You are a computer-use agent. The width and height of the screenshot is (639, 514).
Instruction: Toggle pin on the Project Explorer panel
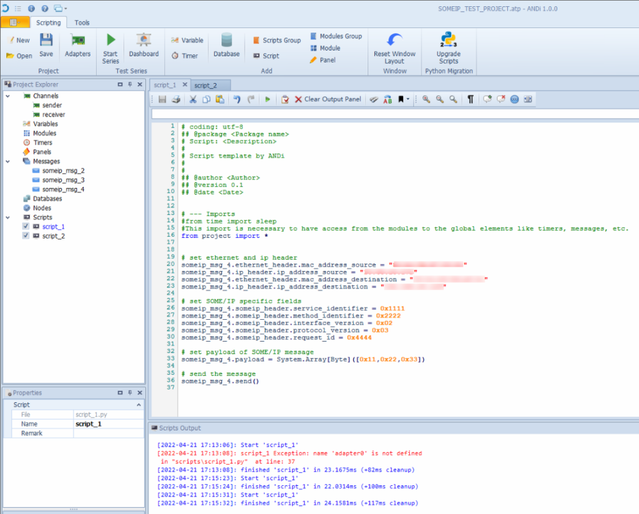(x=130, y=84)
